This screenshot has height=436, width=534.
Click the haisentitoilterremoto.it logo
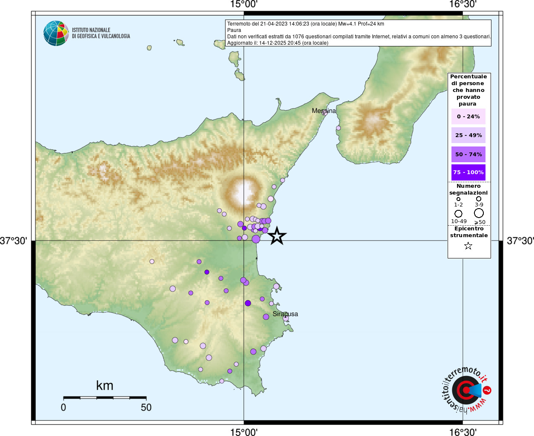466,390
